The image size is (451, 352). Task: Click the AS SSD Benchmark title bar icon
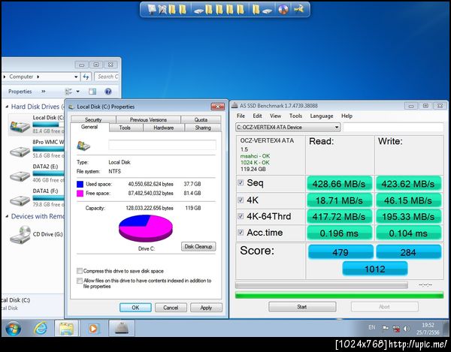(235, 106)
